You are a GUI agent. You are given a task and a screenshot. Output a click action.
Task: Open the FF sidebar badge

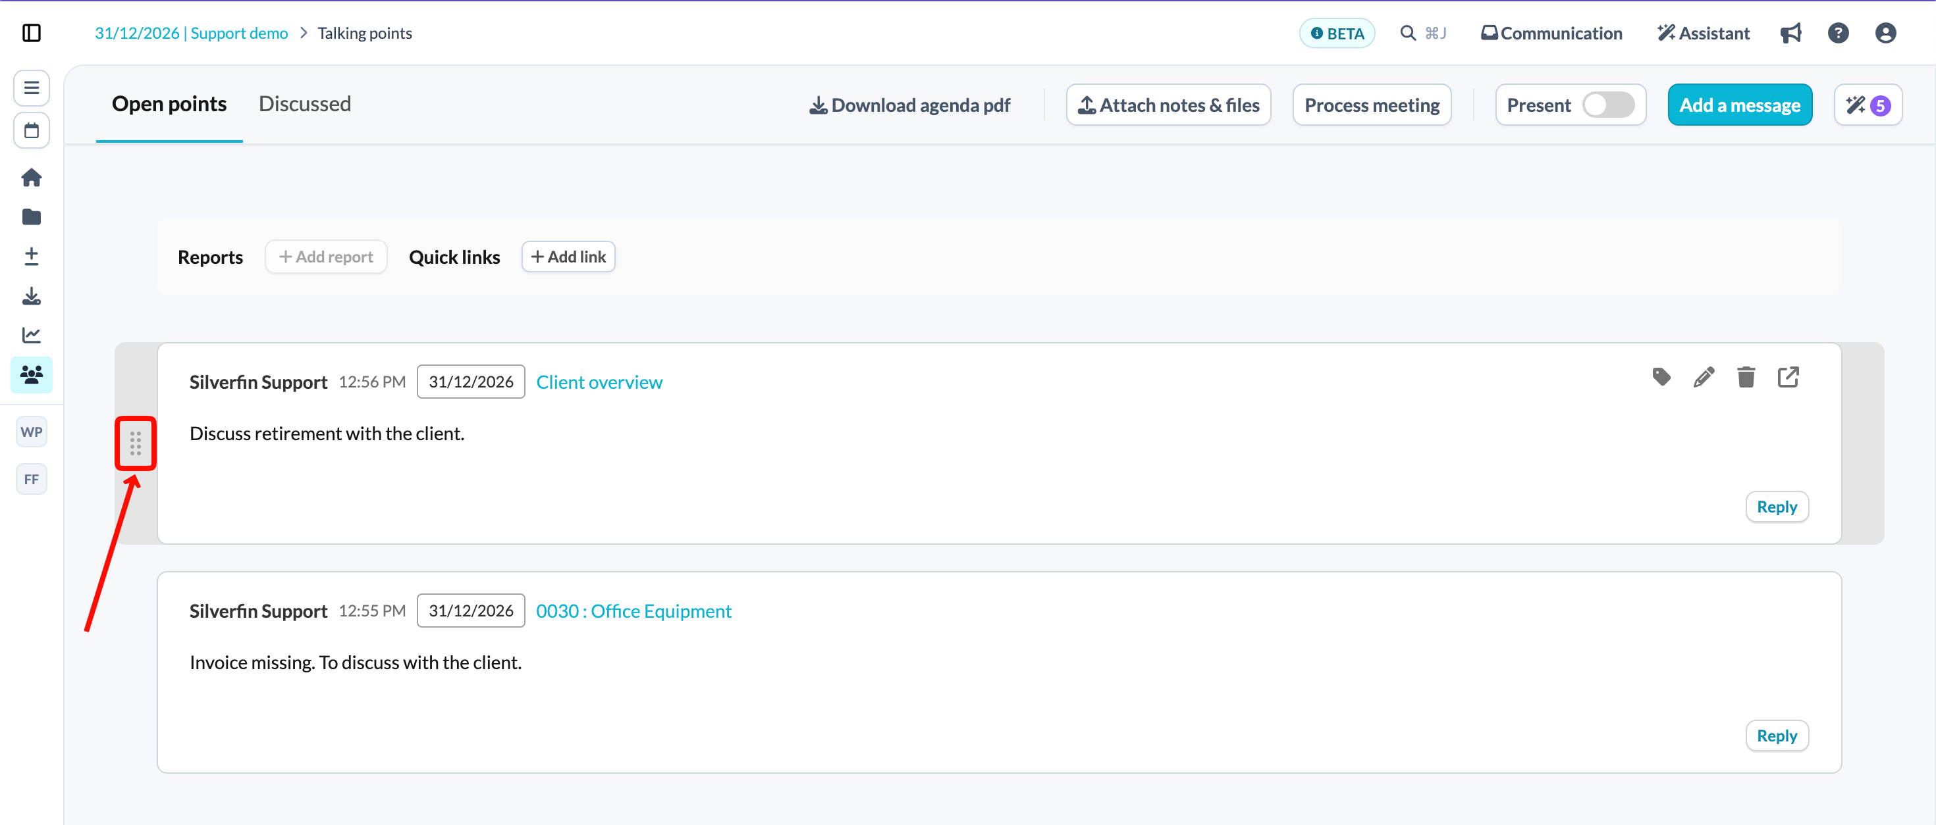(x=32, y=479)
